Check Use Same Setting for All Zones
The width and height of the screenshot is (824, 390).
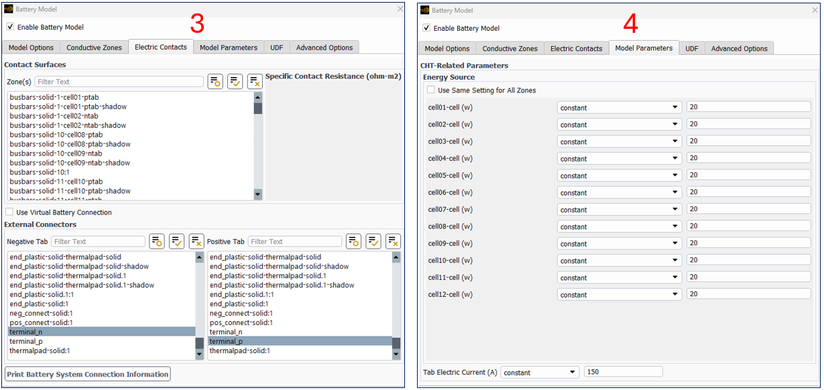(x=431, y=90)
